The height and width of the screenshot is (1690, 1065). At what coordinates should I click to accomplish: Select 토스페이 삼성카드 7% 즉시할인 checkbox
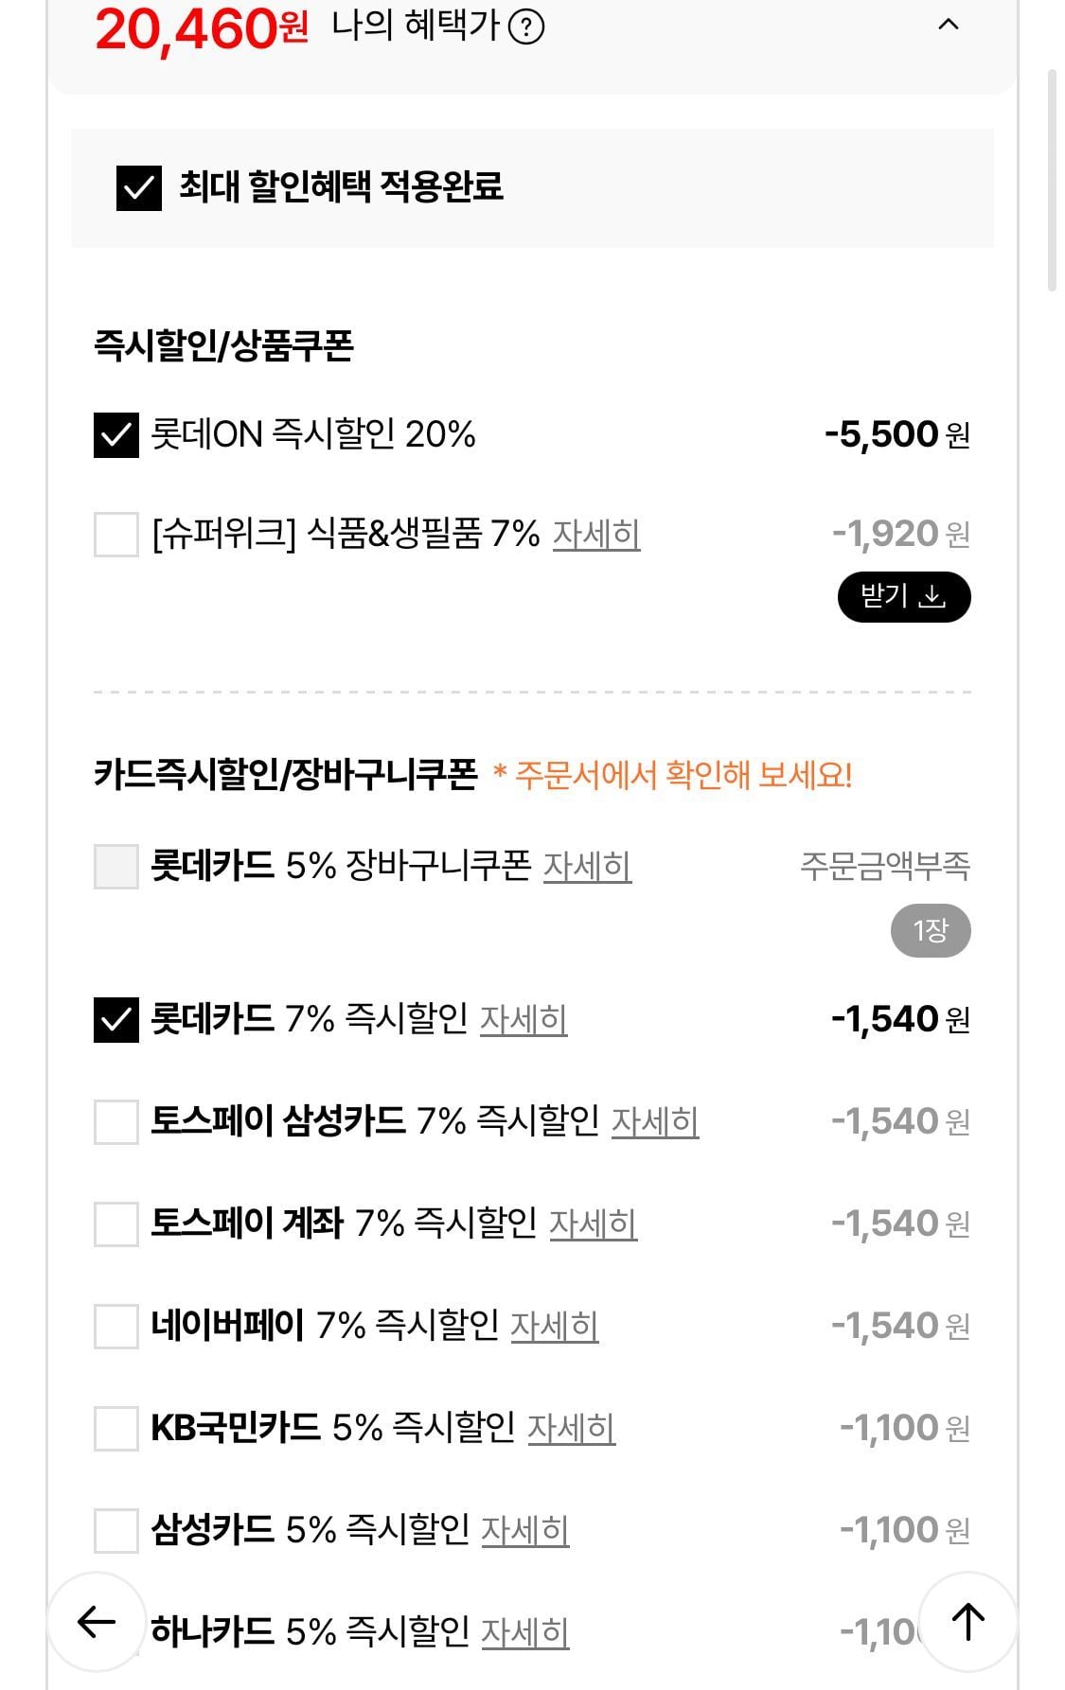[116, 1122]
